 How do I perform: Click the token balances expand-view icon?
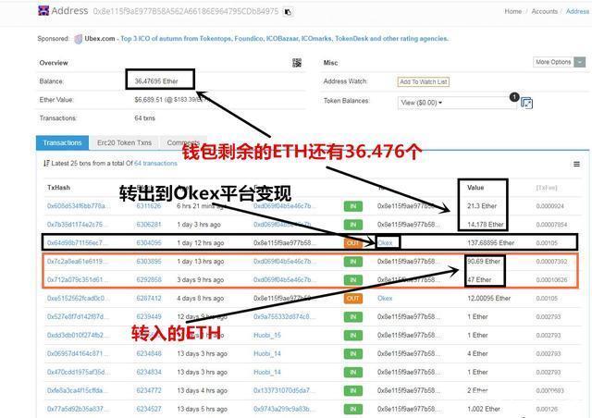[x=526, y=103]
